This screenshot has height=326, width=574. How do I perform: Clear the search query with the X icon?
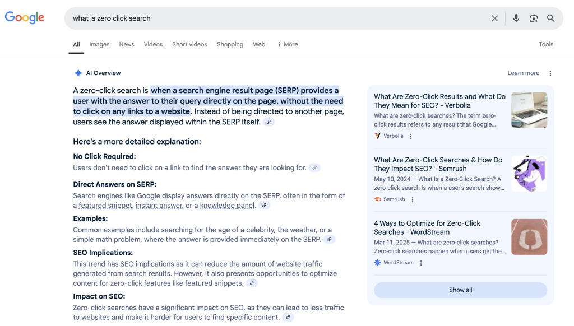tap(494, 18)
